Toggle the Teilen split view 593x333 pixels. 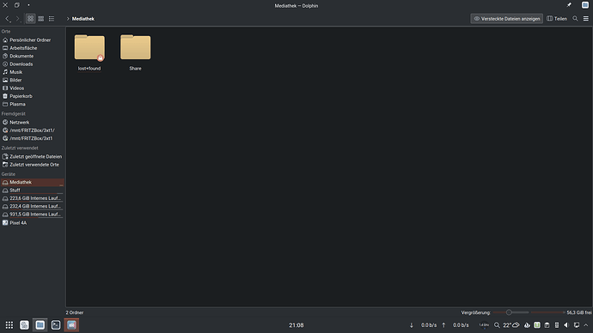557,19
